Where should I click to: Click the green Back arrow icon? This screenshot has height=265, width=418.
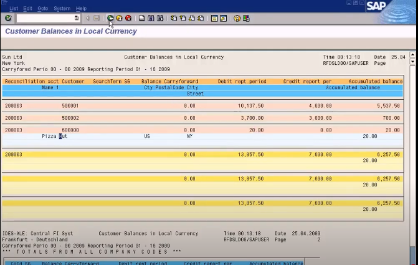tap(110, 18)
